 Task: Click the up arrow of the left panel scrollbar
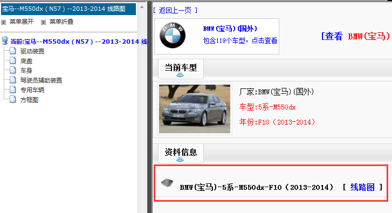coord(142,7)
